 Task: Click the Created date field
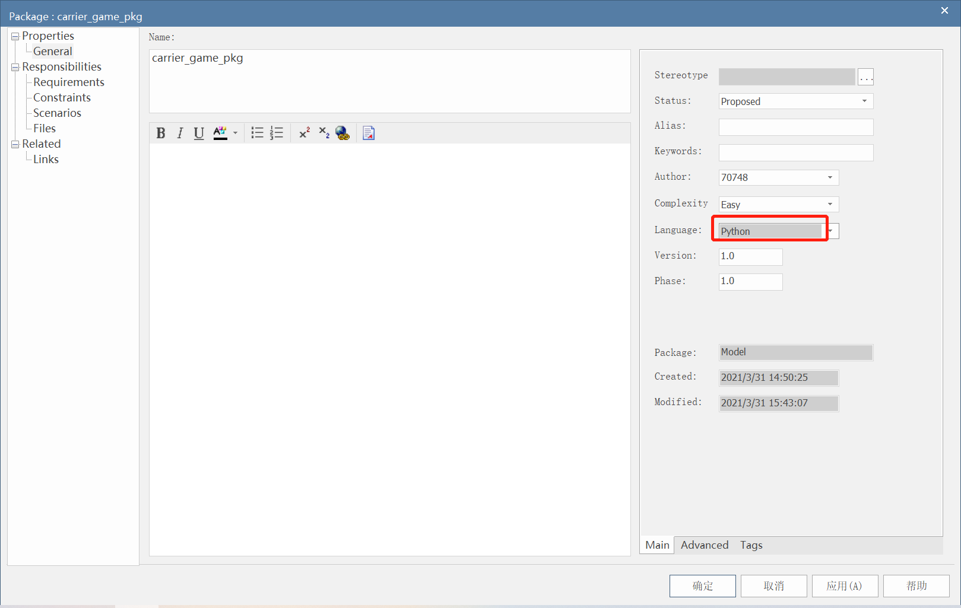point(779,378)
